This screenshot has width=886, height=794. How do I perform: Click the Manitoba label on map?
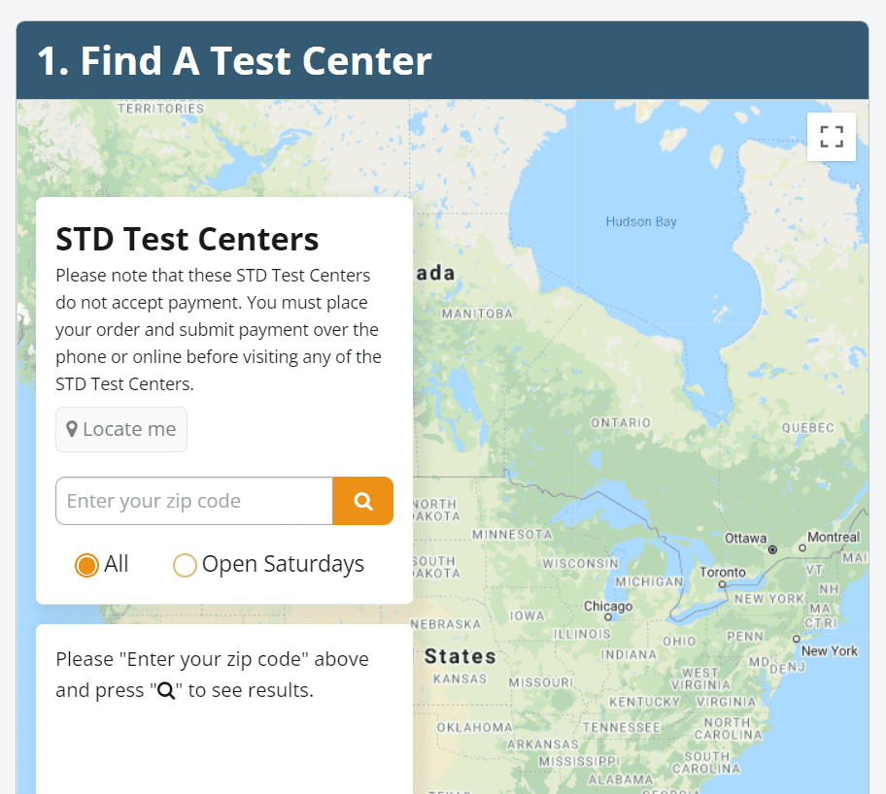(477, 314)
